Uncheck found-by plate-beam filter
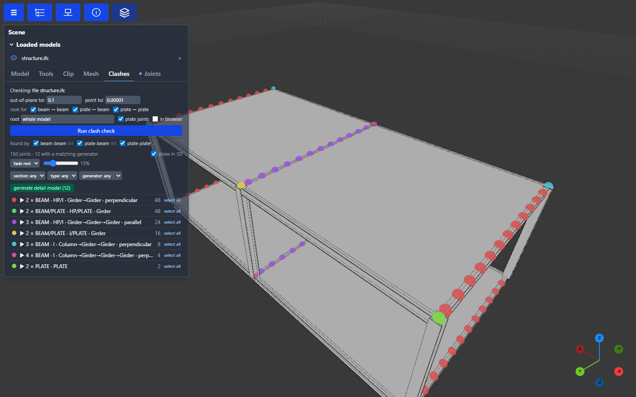The width and height of the screenshot is (636, 397). point(79,143)
